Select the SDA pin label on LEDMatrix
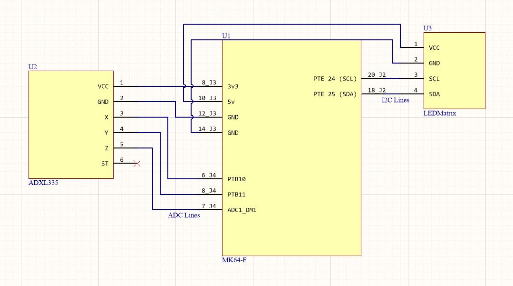Image resolution: width=513 pixels, height=286 pixels. click(434, 94)
